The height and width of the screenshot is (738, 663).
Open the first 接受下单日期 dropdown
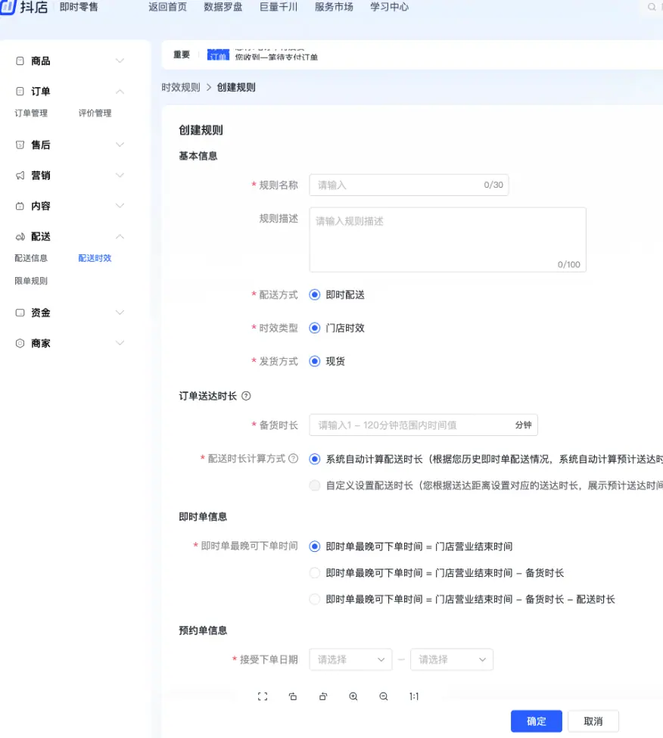(350, 659)
